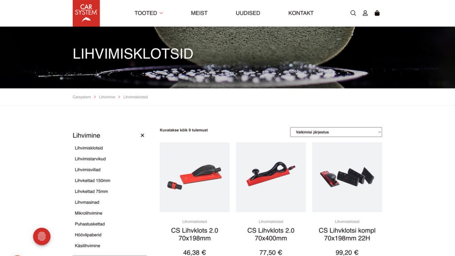Select the Käsilihvimine category
Viewport: 455px width, 256px height.
88,245
